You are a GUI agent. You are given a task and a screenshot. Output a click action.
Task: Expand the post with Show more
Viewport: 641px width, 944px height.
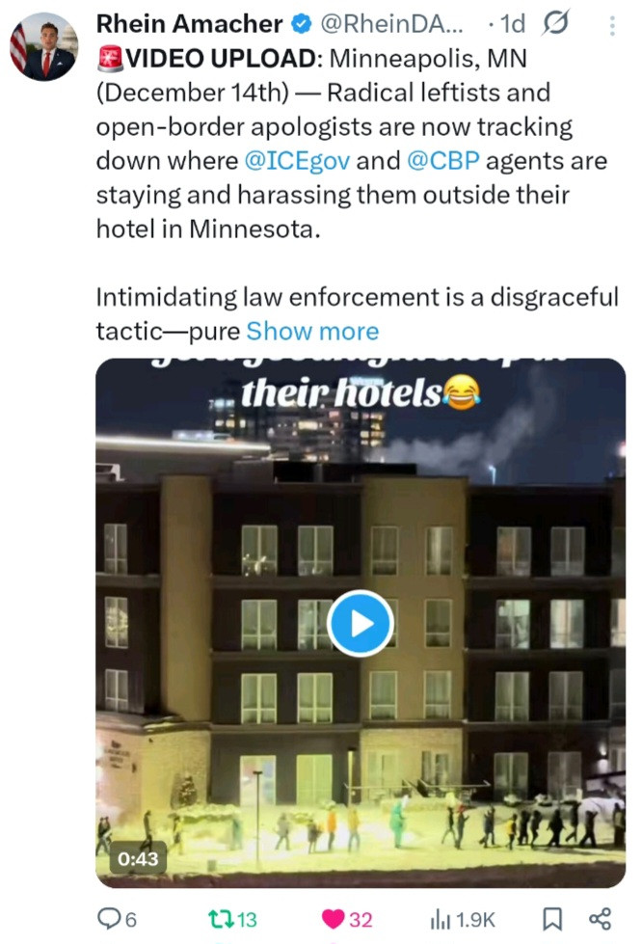(312, 331)
